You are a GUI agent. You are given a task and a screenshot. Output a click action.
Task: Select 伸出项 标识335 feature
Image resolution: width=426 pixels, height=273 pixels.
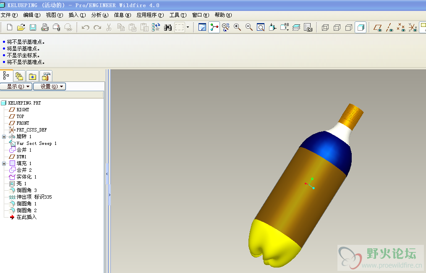pos(30,197)
